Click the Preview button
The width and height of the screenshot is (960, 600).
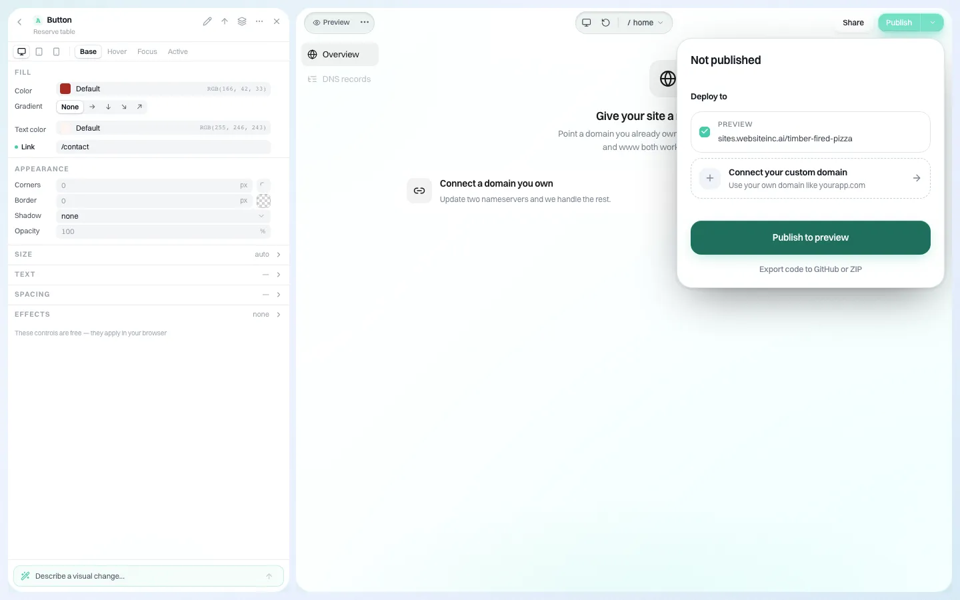coord(331,22)
